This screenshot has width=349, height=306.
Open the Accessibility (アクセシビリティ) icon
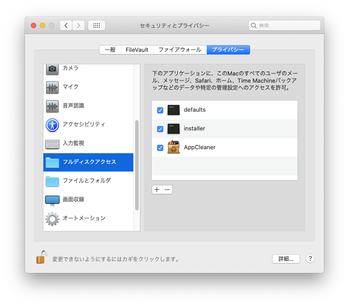tap(52, 125)
